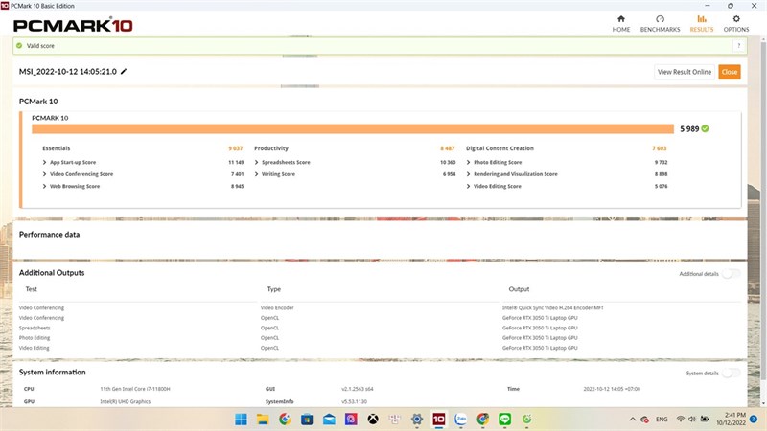
Task: Click the Time value 2022-10-12 14:05
Action: point(612,389)
